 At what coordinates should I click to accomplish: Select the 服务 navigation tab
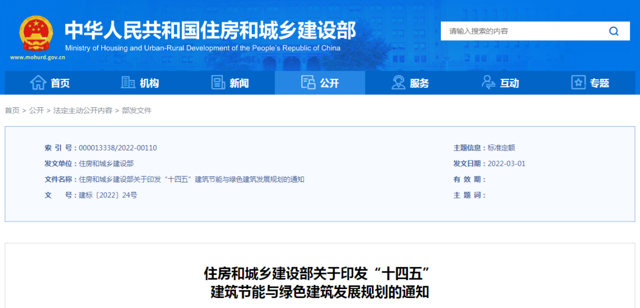[419, 84]
